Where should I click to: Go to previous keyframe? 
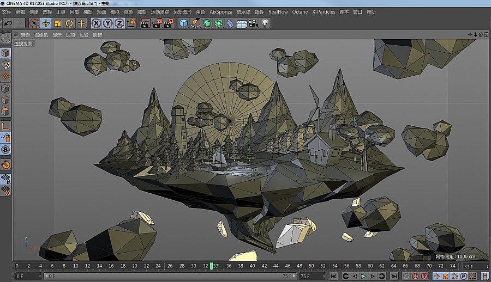(x=345, y=276)
